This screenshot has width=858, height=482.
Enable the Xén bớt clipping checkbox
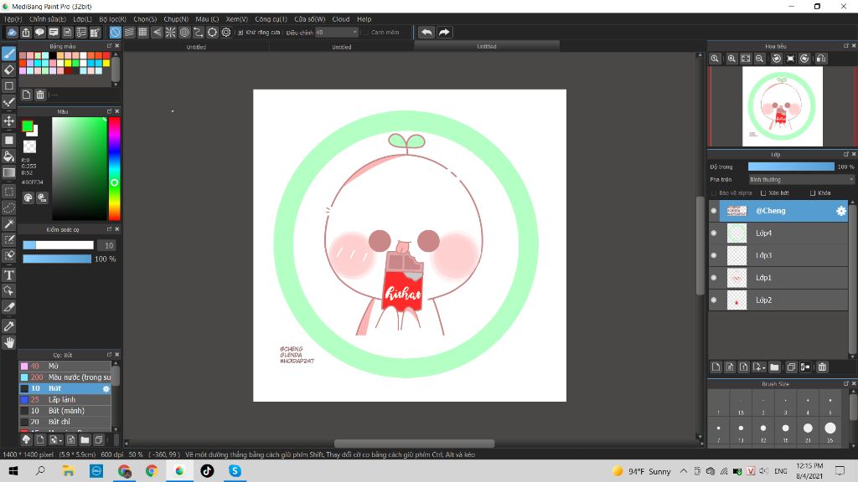coord(763,193)
